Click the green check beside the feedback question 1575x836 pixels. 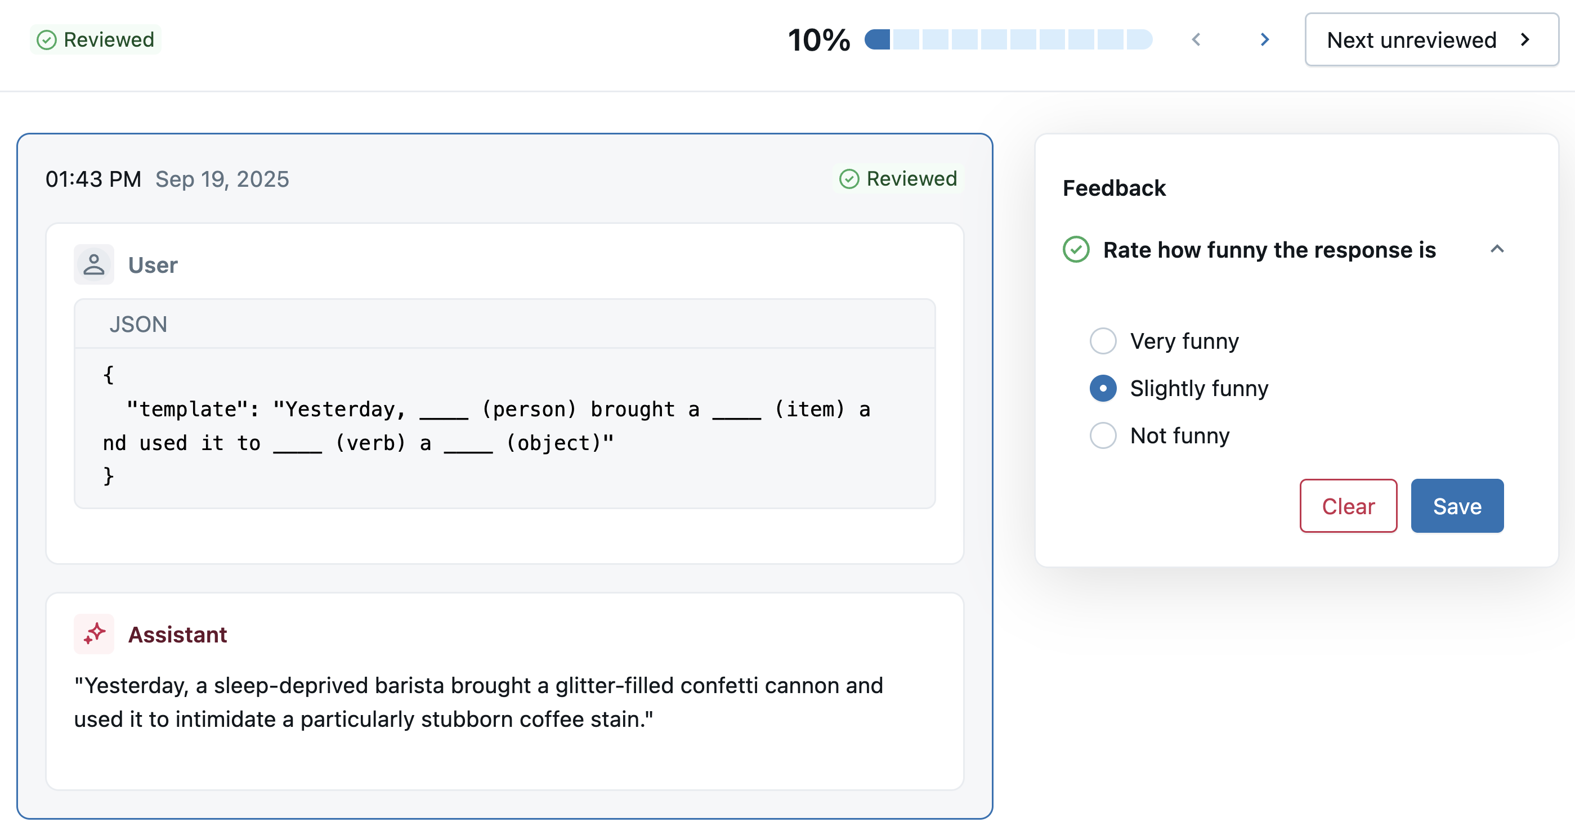point(1077,249)
